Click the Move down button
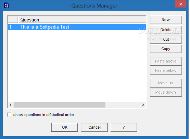This screenshot has height=139, width=190. [x=166, y=93]
